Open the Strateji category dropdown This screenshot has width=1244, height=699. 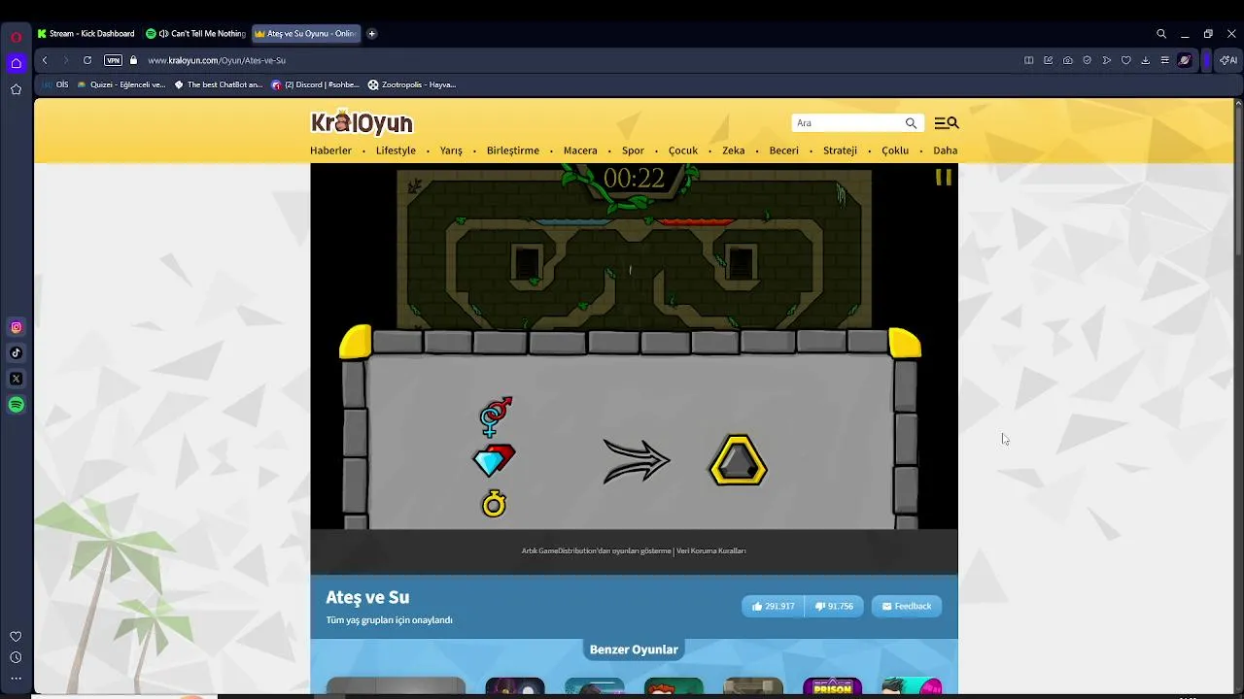point(840,150)
